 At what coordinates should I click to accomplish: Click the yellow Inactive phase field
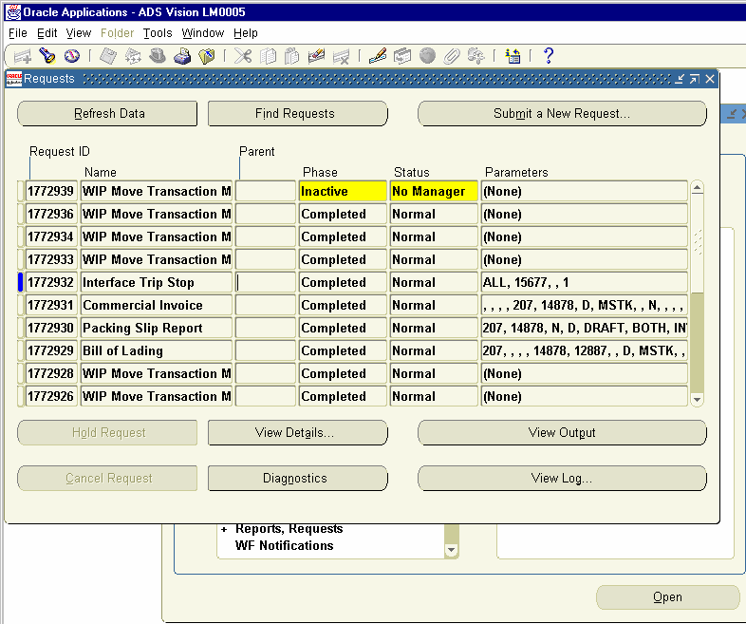coord(343,191)
